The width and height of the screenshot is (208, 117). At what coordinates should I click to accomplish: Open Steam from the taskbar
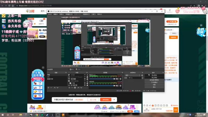click(47, 115)
